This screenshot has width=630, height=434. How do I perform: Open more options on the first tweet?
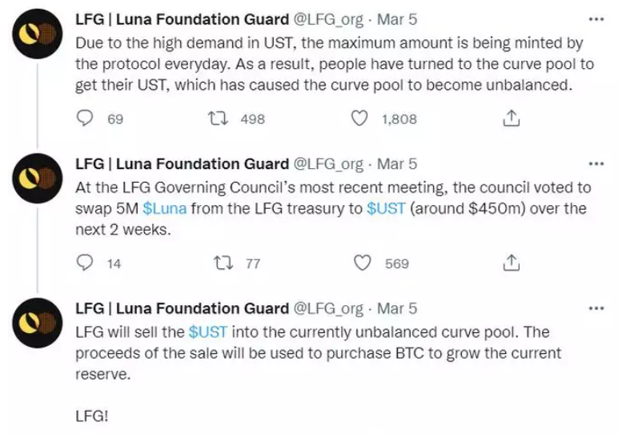[596, 19]
